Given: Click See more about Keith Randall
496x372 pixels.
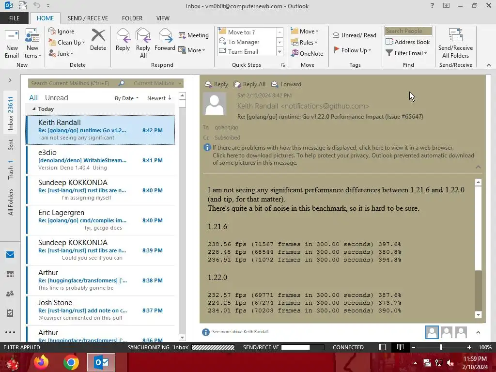Looking at the screenshot, I should tap(240, 332).
